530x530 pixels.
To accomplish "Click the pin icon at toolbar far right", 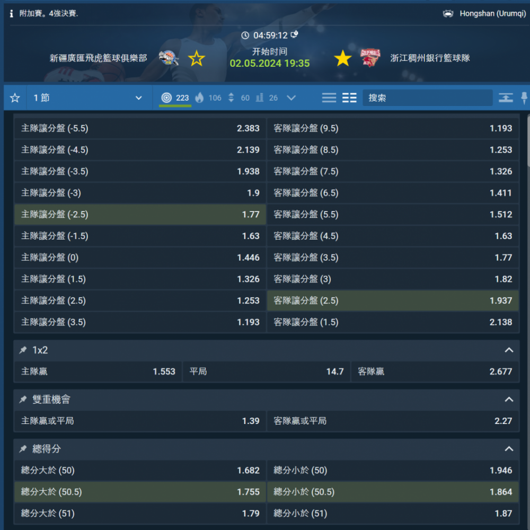I will (x=524, y=98).
